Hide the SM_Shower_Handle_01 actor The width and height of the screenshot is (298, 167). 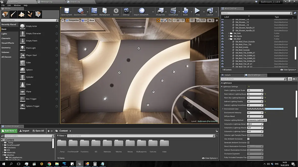pos(222,28)
